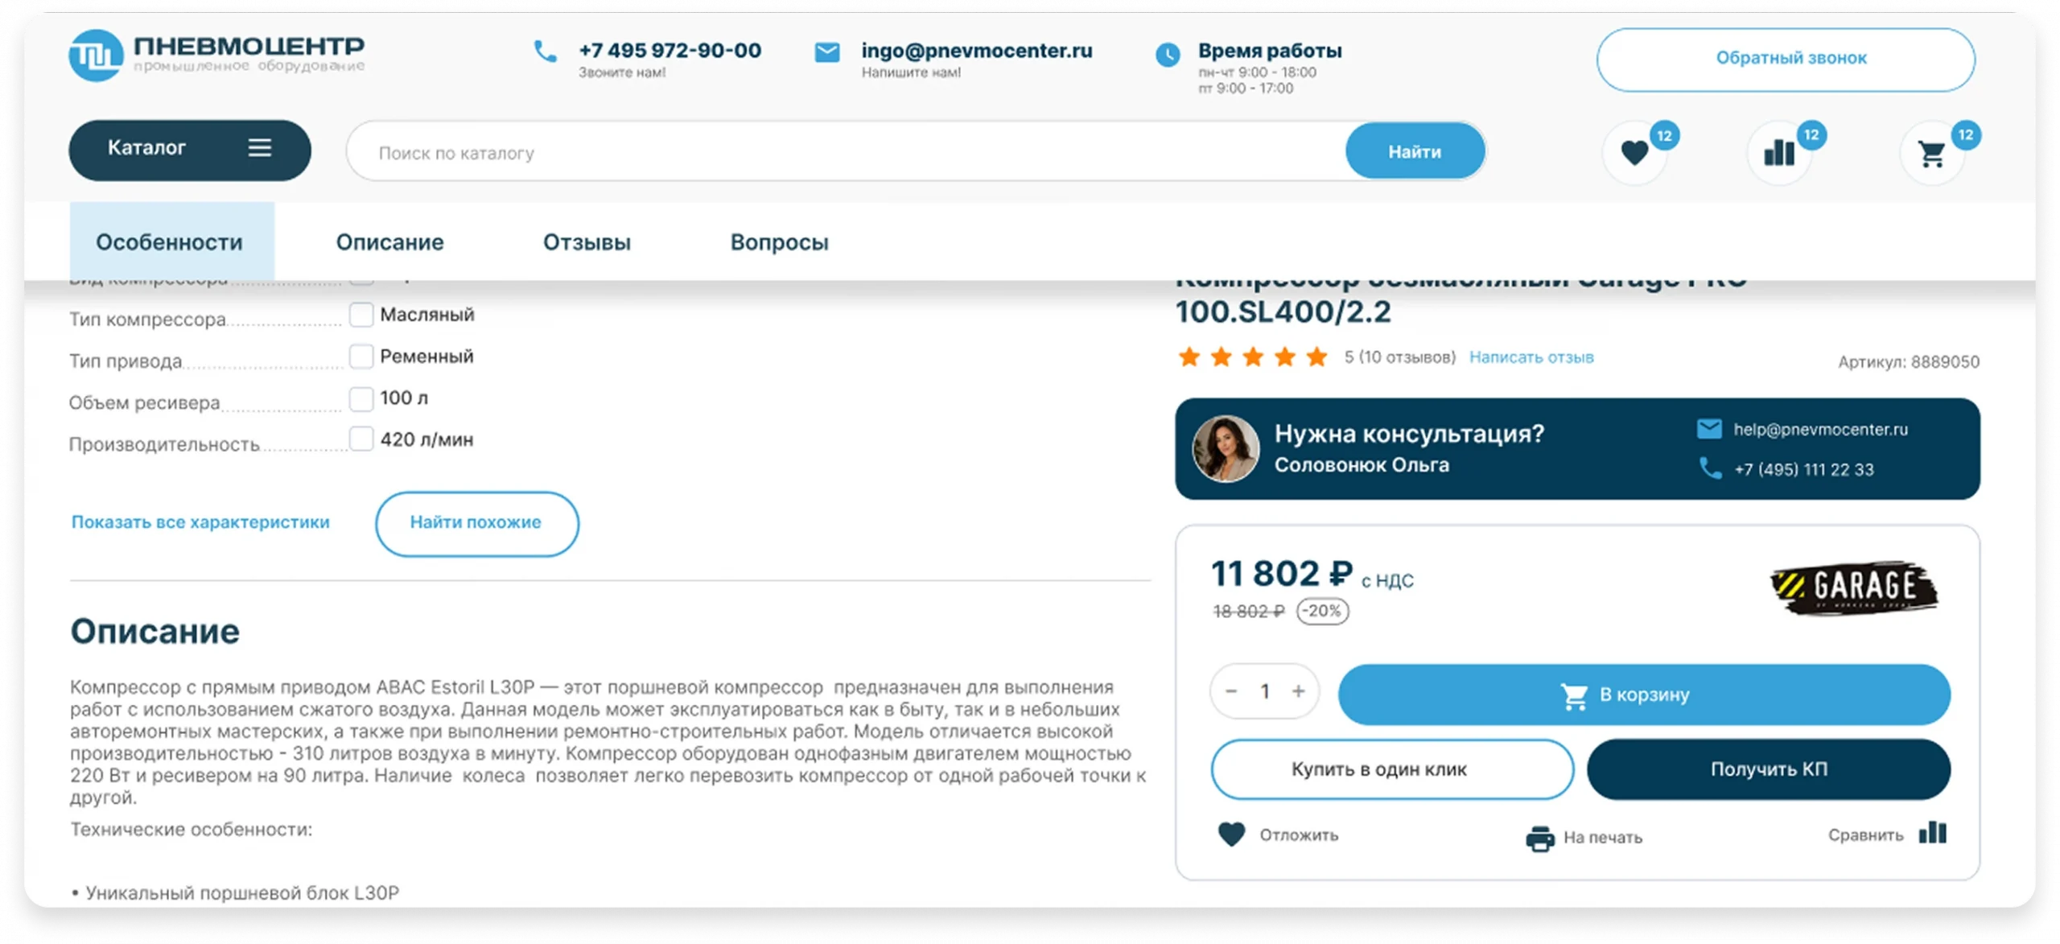
Task: Click the printer icon for На печать
Action: (1539, 838)
